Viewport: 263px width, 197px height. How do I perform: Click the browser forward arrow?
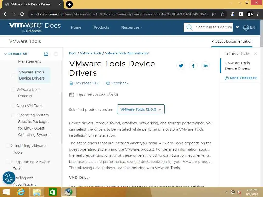(14, 14)
